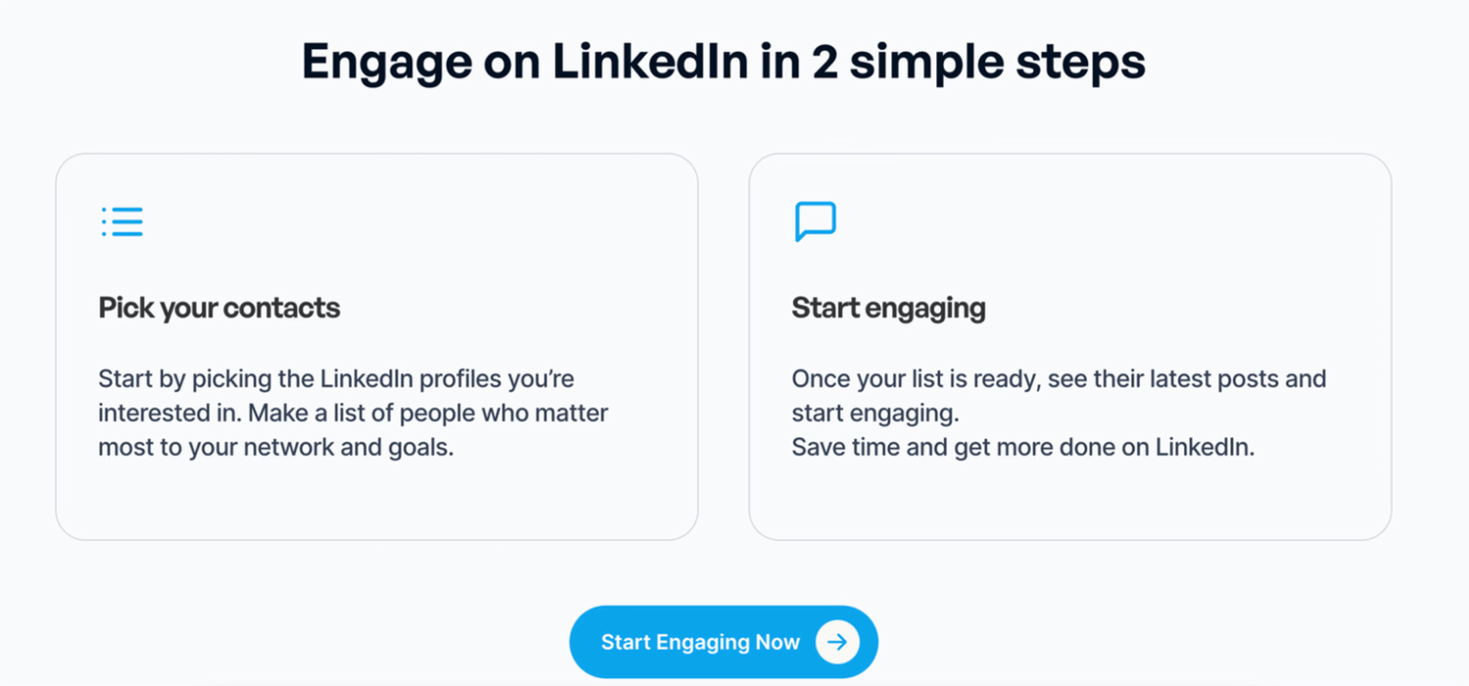Click the text "most to your network and goals"
This screenshot has height=686, width=1469.
276,448
